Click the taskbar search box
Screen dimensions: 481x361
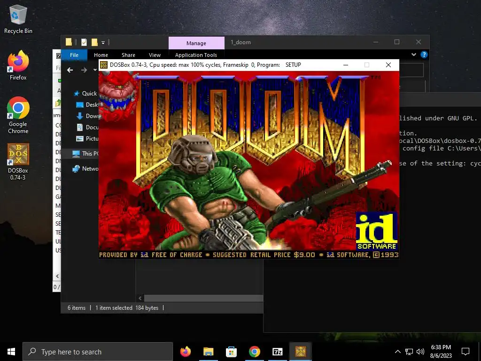coord(98,352)
